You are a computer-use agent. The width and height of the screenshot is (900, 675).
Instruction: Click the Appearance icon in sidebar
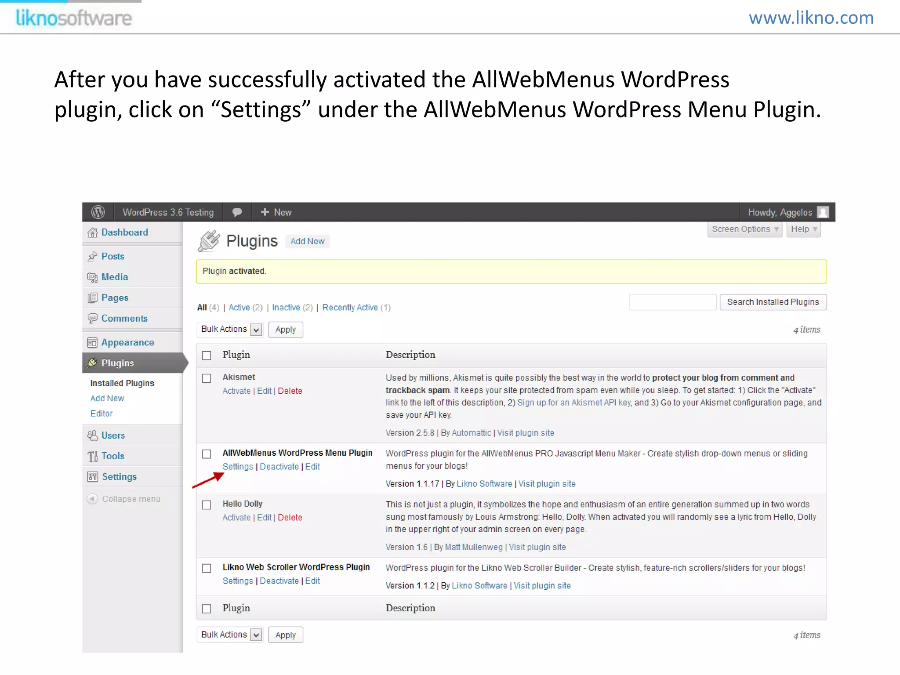(x=92, y=343)
